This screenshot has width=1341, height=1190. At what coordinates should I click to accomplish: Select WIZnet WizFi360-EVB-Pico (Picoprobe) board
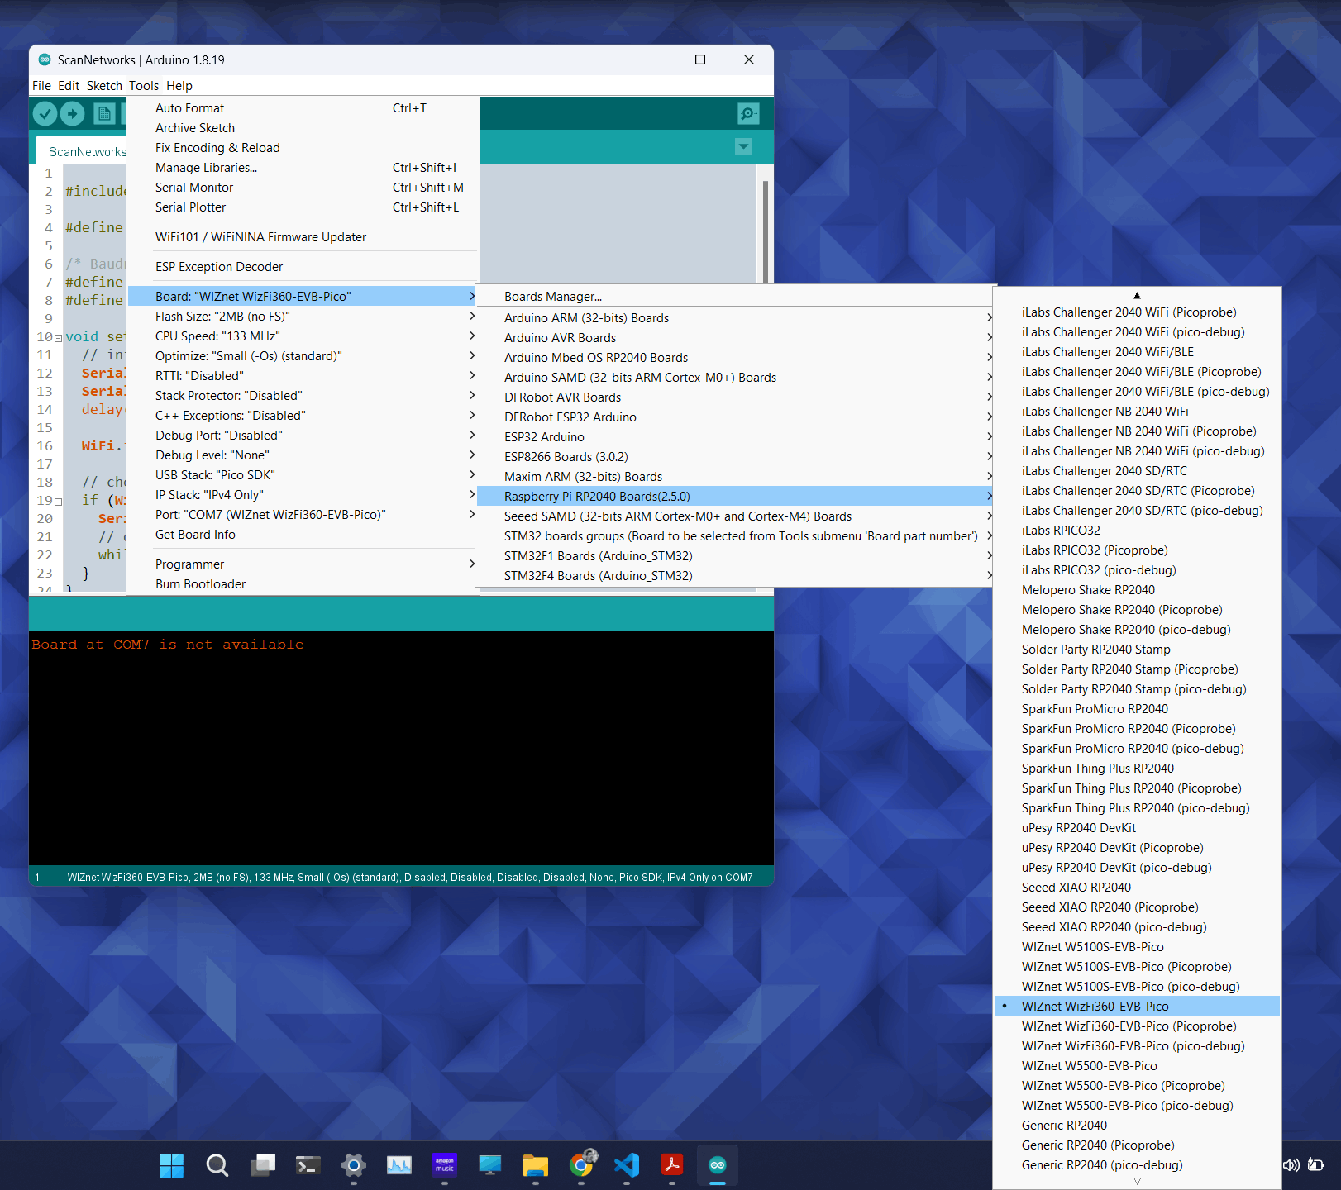pos(1137,1026)
